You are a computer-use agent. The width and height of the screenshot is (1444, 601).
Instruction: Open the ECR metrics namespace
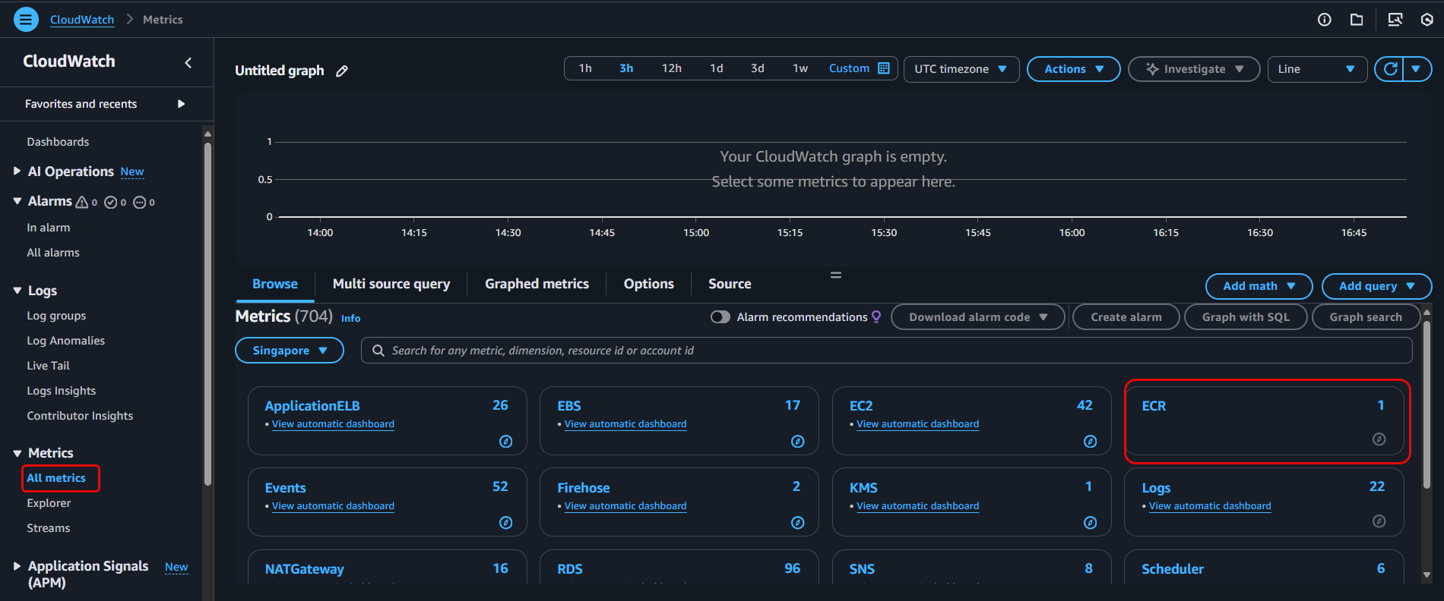coord(1154,406)
